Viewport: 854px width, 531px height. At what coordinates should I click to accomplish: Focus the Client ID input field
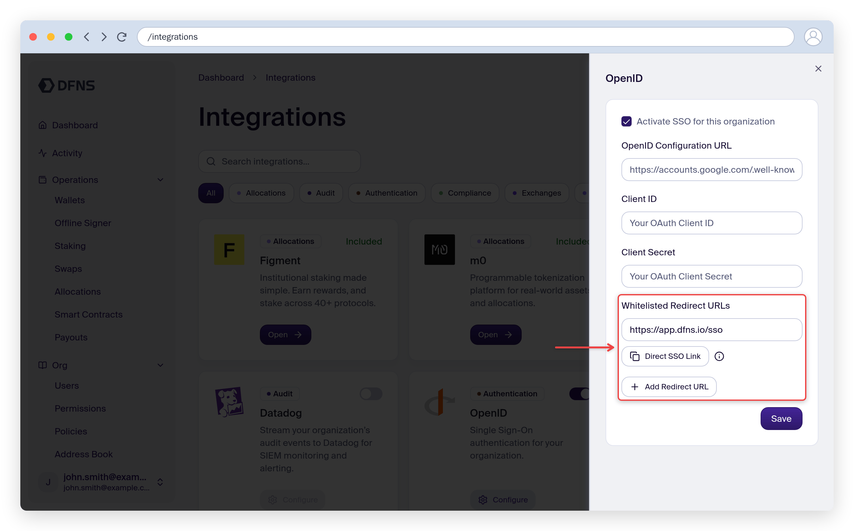click(711, 223)
